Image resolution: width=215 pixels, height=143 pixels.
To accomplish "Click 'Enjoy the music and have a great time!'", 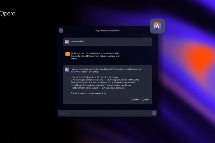I will [88, 93].
